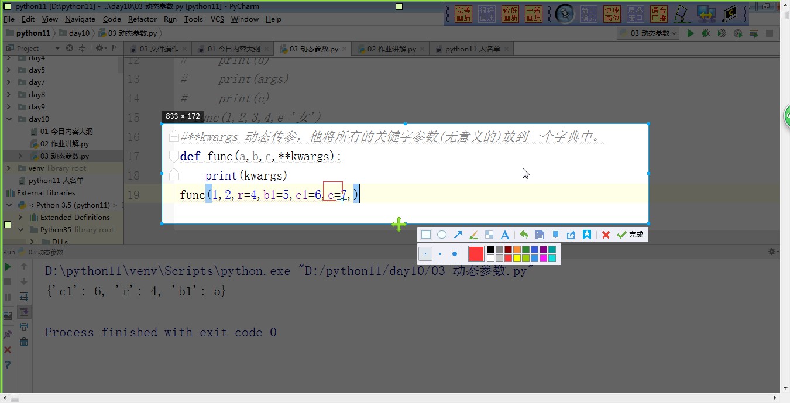This screenshot has height=403, width=790.
Task: Open the VCS menu
Action: click(217, 19)
